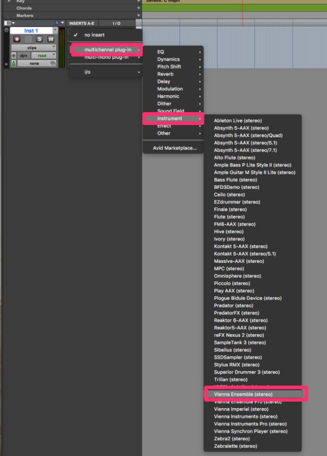
Task: Open the multichannel plug-in submenu
Action: [107, 50]
